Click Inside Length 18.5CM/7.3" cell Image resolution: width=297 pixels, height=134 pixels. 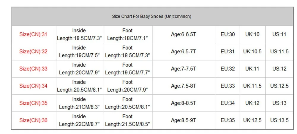coord(80,34)
